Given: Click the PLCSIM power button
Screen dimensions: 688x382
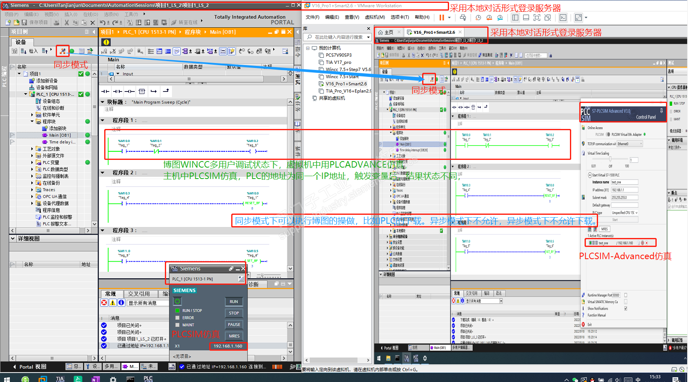Looking at the screenshot, I should 177,301.
